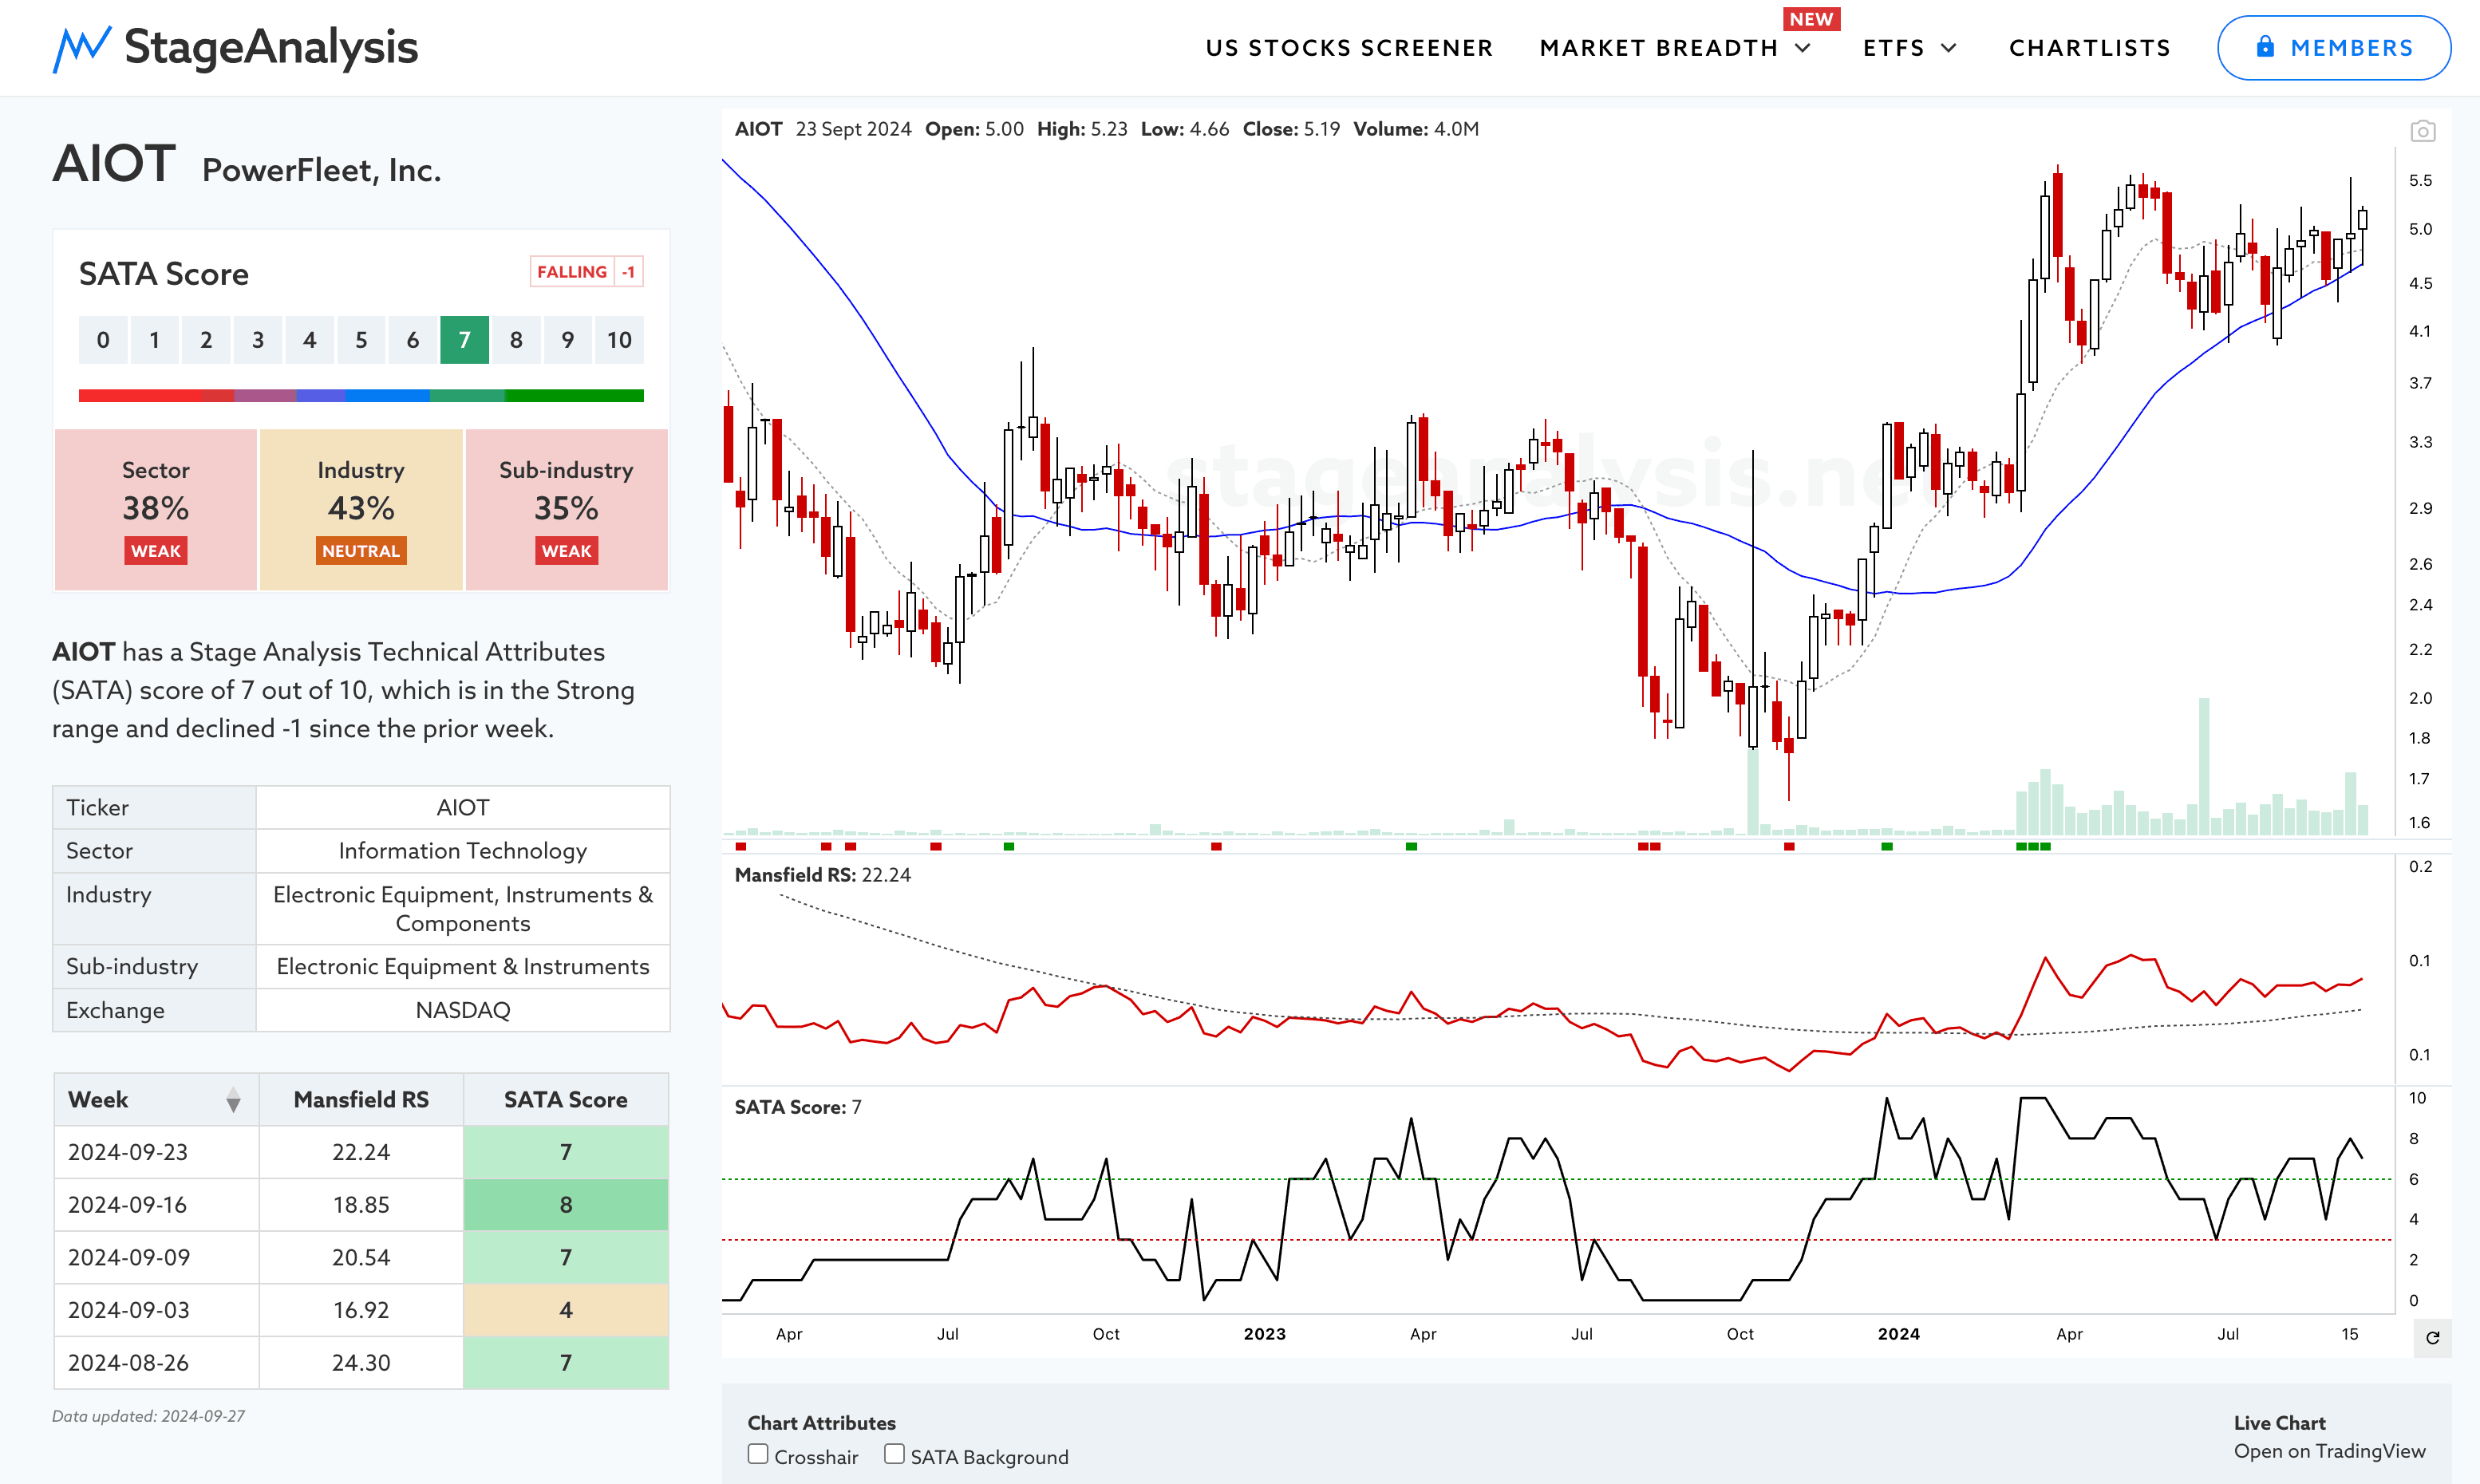2480x1484 pixels.
Task: Click the NEW badge above Market Breadth
Action: 1811,19
